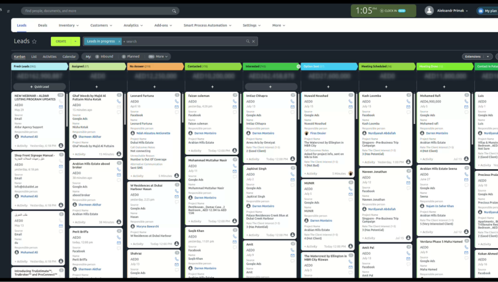Open the CREATE button dropdown arrow

click(x=75, y=41)
